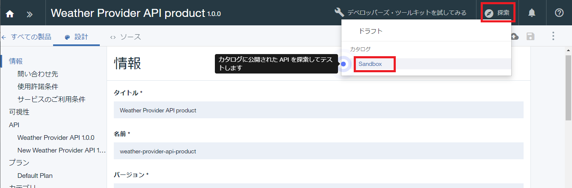The height and width of the screenshot is (188, 572).
Task: Click the タイトル input field
Action: point(318,110)
